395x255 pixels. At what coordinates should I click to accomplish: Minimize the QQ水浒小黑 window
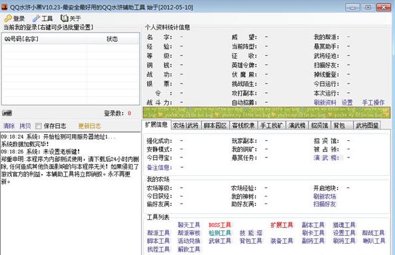[352, 7]
